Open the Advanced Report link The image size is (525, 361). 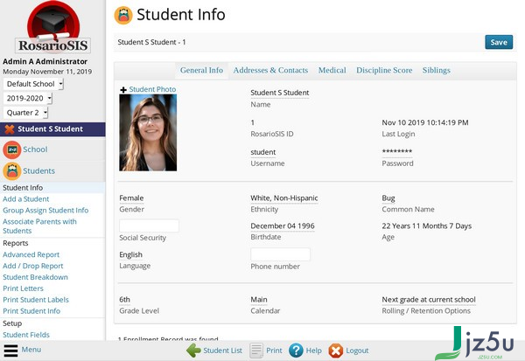click(31, 254)
